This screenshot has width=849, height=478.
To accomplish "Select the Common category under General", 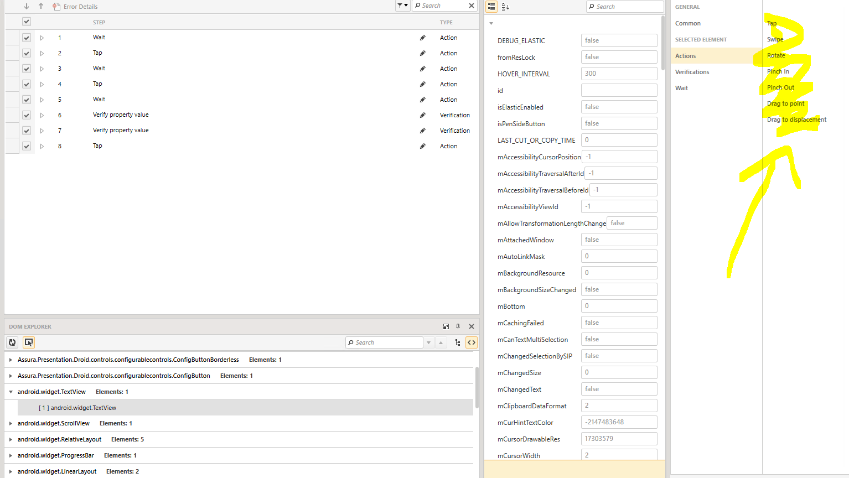I will [688, 23].
